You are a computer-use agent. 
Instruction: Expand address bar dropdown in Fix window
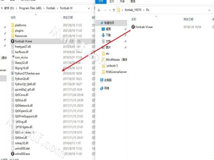click(209, 10)
